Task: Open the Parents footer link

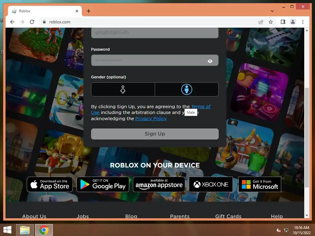Action: 180,216
